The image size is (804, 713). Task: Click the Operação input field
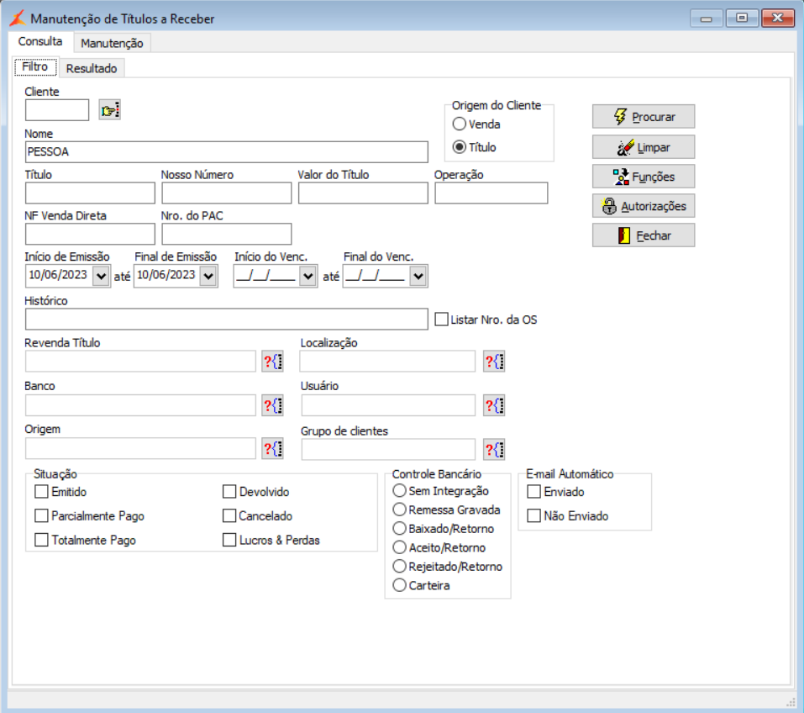491,193
